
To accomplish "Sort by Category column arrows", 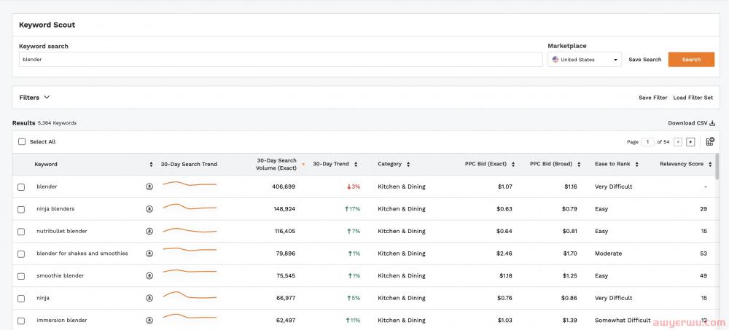I will [408, 165].
